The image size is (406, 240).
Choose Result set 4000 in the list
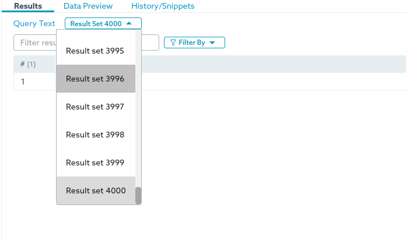point(95,190)
